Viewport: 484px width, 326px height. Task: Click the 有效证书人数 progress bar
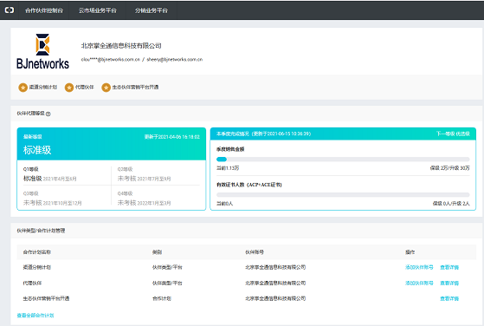[x=343, y=195]
